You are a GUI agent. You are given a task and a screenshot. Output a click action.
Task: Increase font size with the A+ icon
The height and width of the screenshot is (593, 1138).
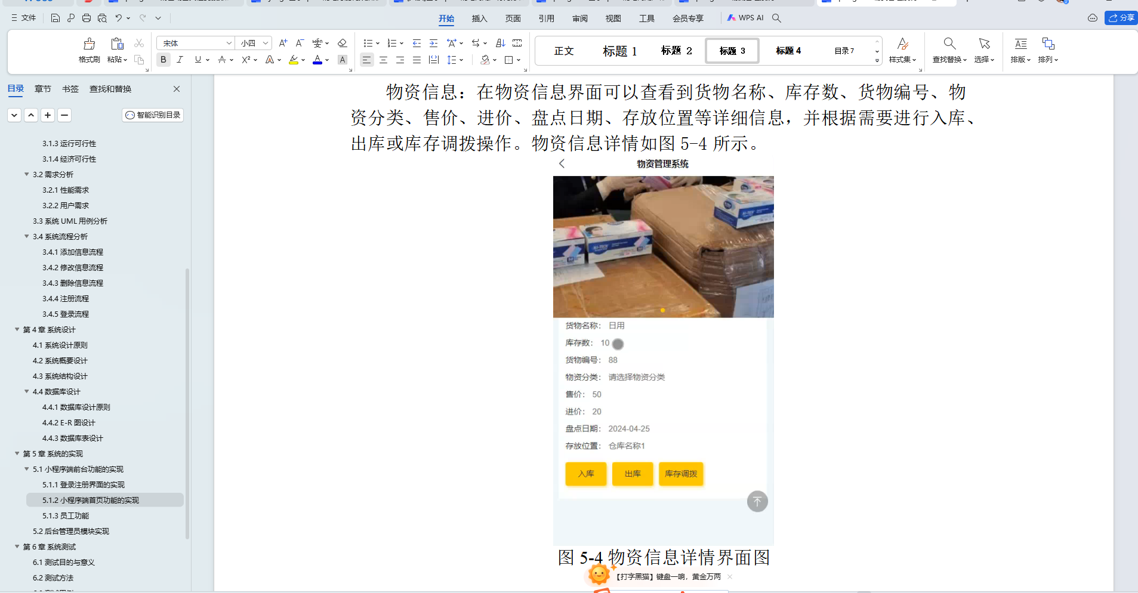click(x=283, y=43)
